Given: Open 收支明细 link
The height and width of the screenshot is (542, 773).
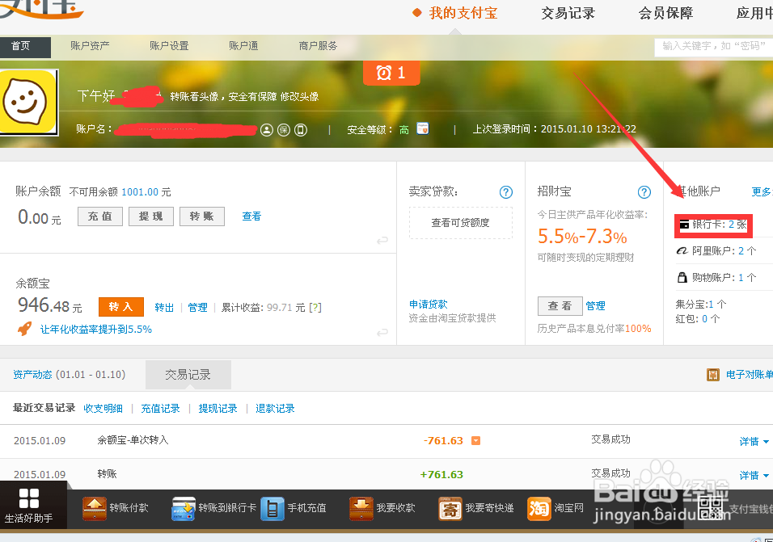Looking at the screenshot, I should click(103, 409).
